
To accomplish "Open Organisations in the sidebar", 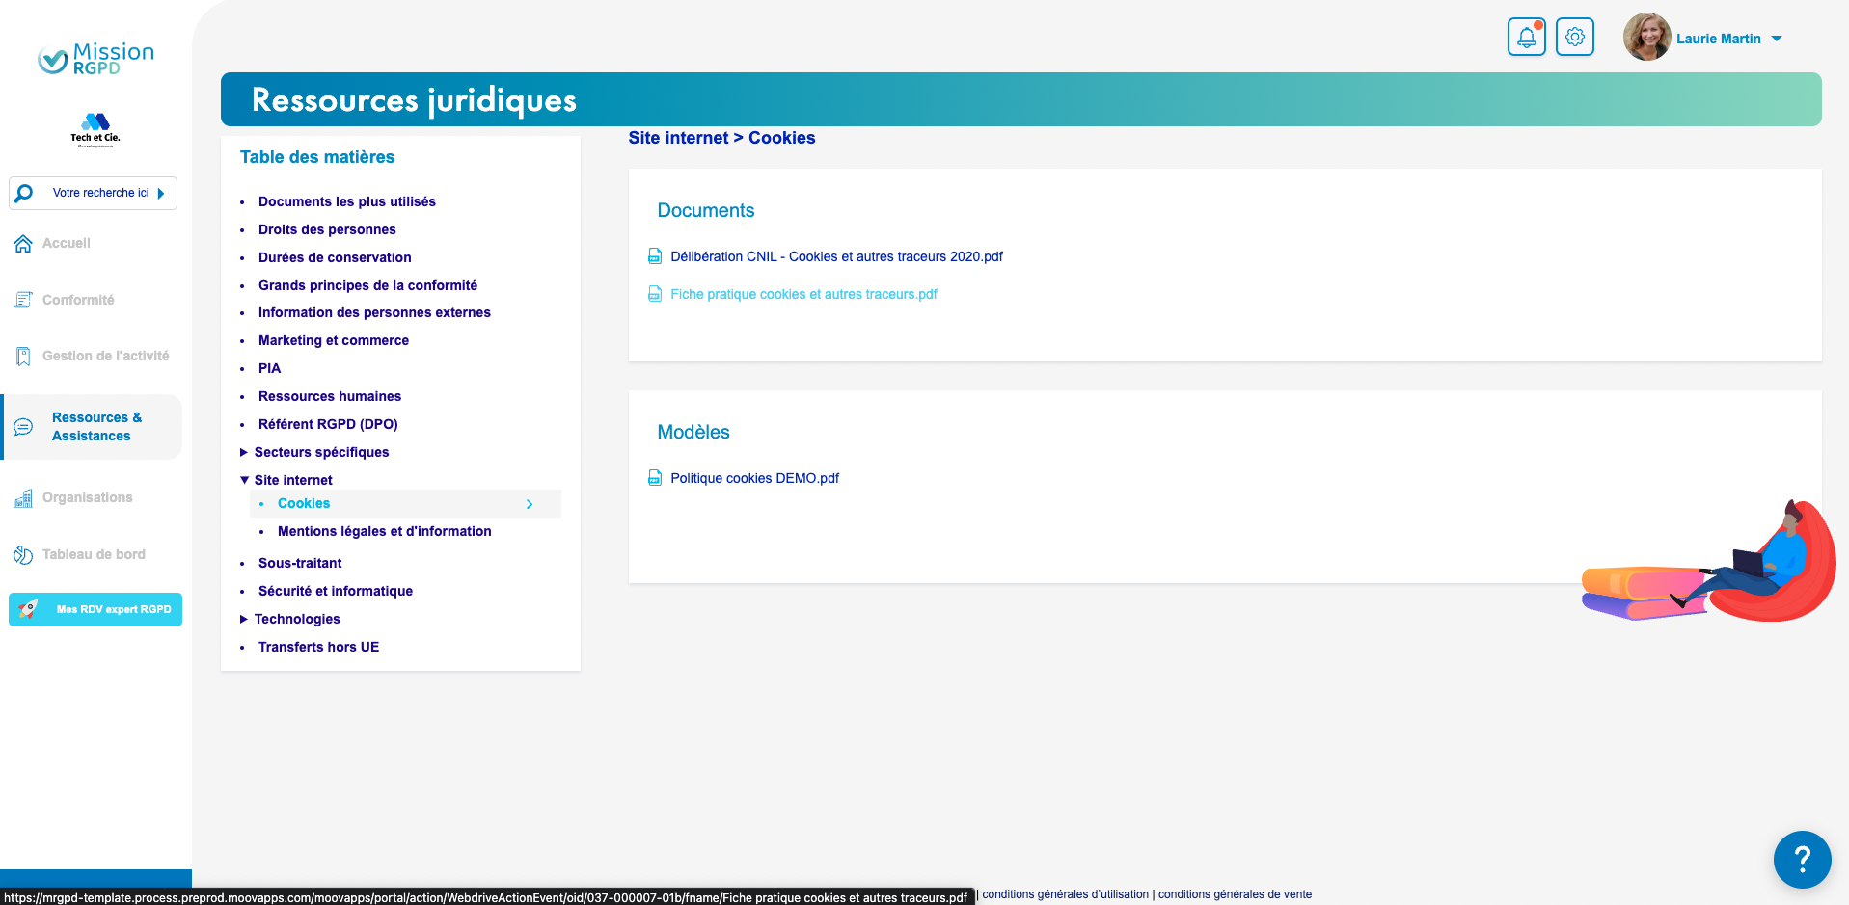I will (x=88, y=498).
